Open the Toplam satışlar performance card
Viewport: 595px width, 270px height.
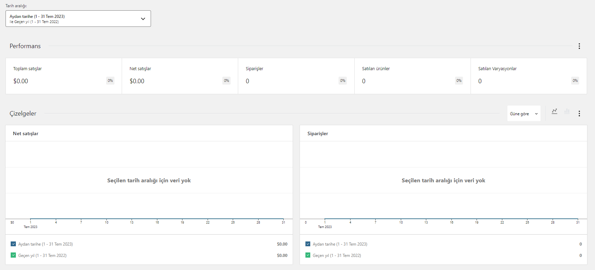tap(64, 76)
